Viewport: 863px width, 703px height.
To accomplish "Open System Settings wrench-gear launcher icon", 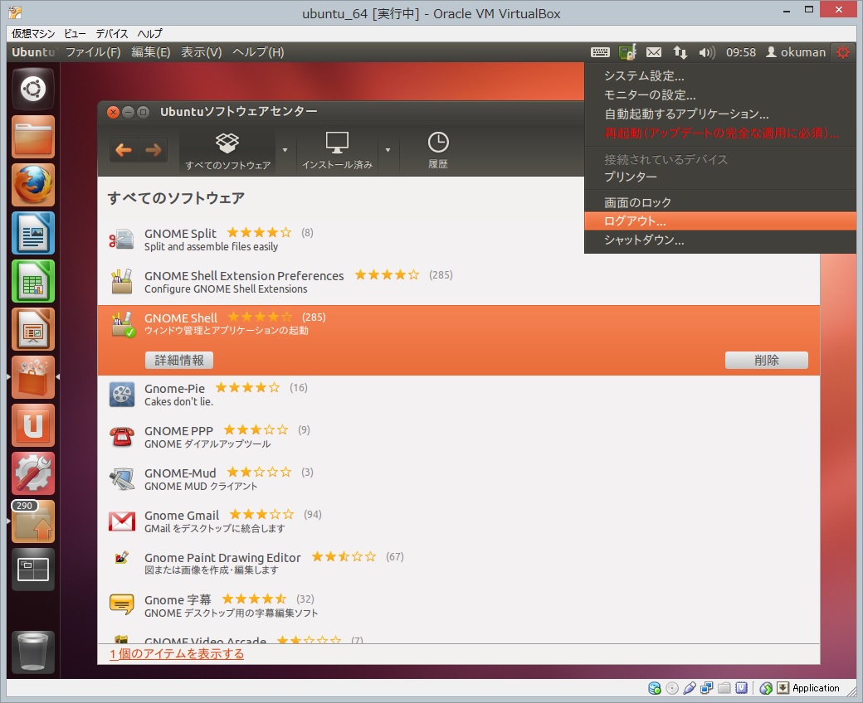I will coord(33,473).
